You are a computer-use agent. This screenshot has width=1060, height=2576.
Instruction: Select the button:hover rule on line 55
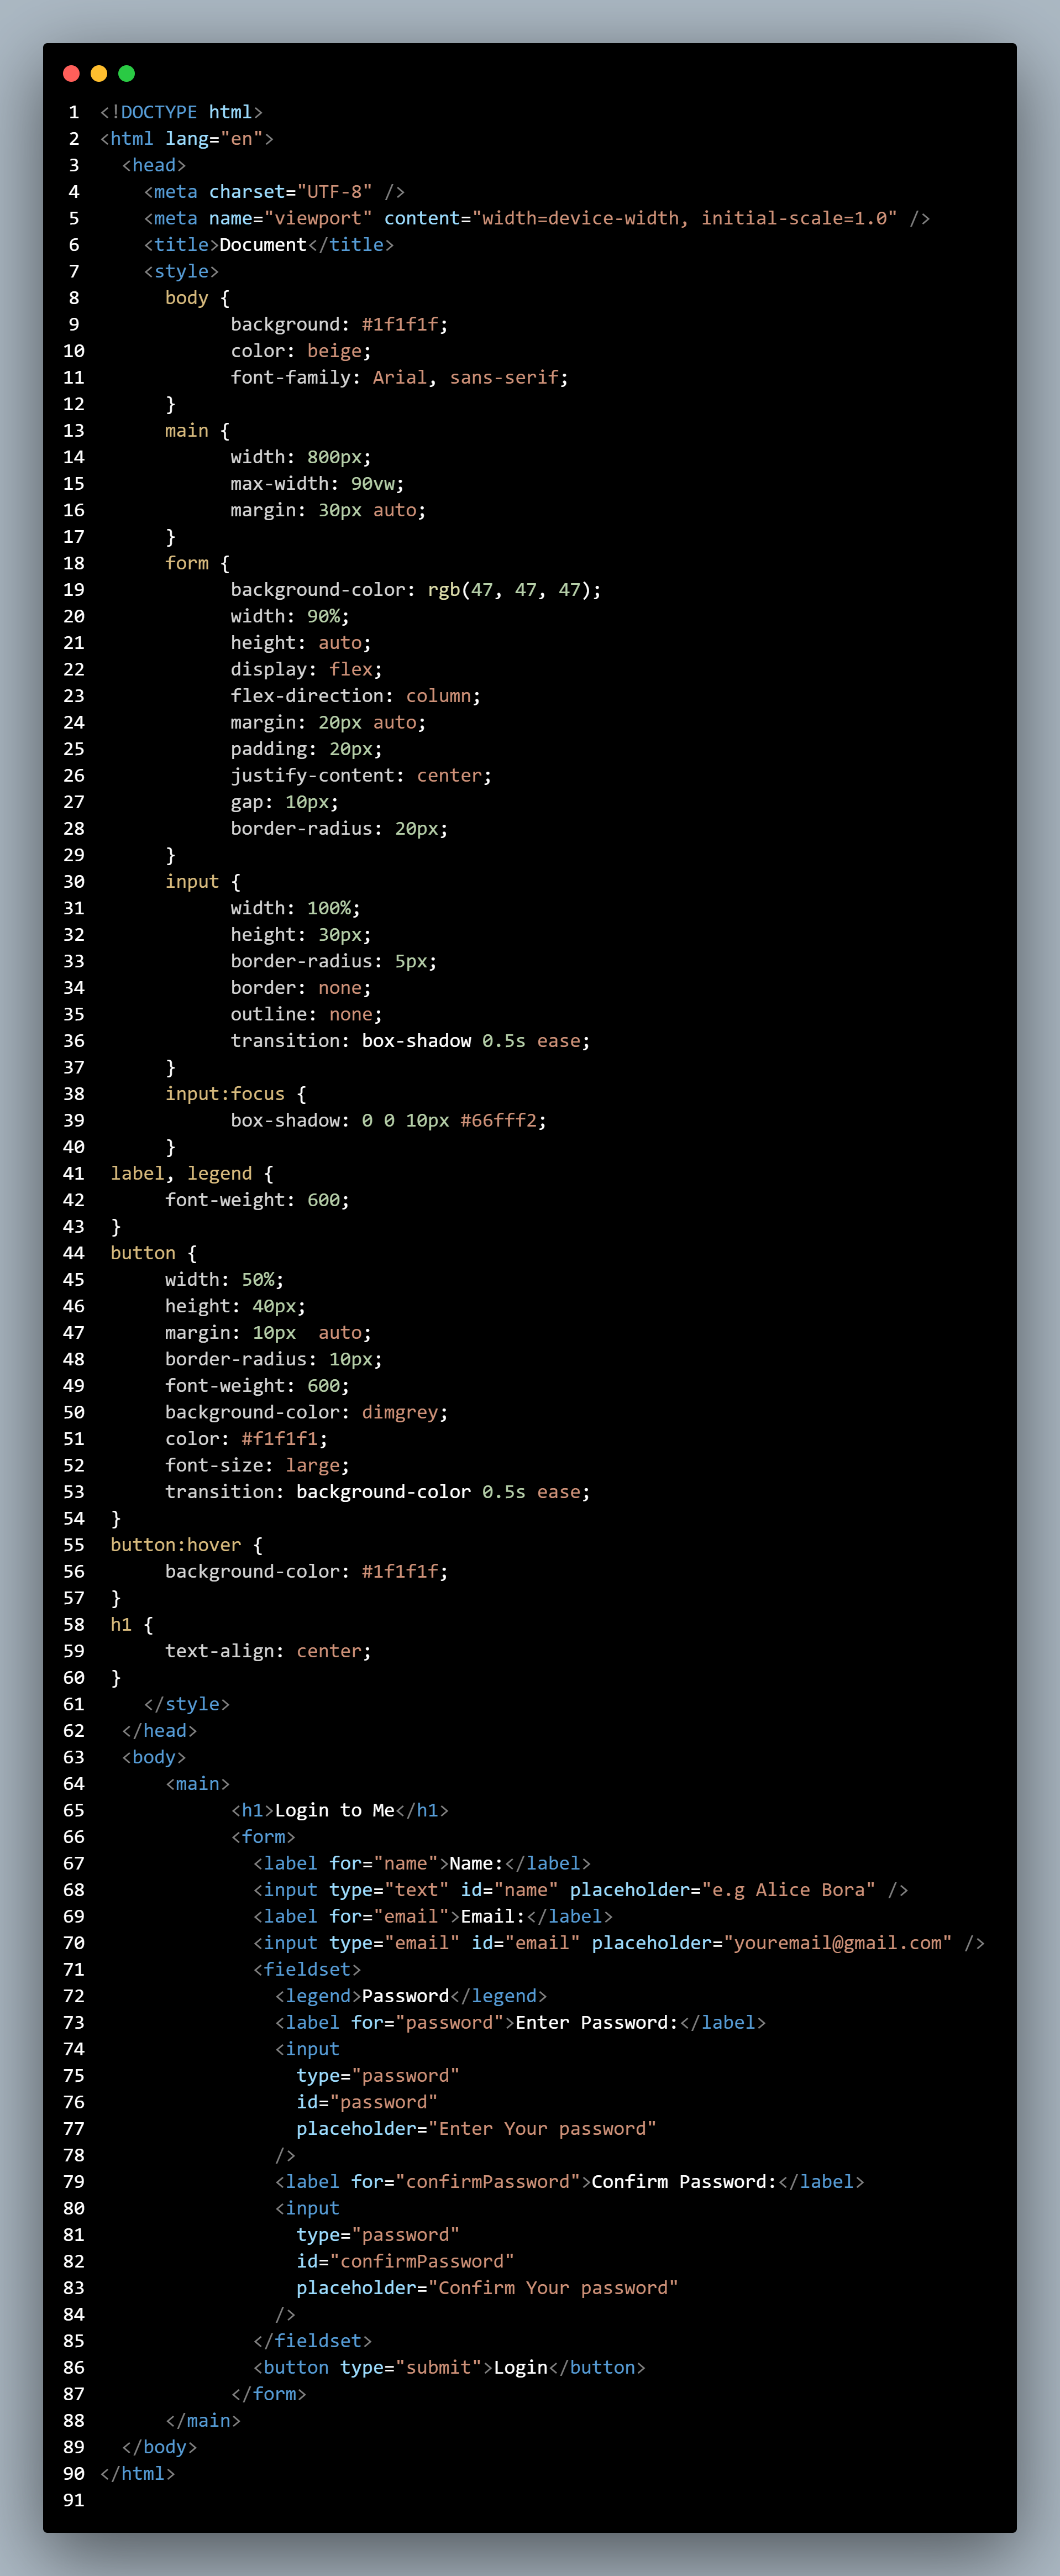pos(176,1545)
